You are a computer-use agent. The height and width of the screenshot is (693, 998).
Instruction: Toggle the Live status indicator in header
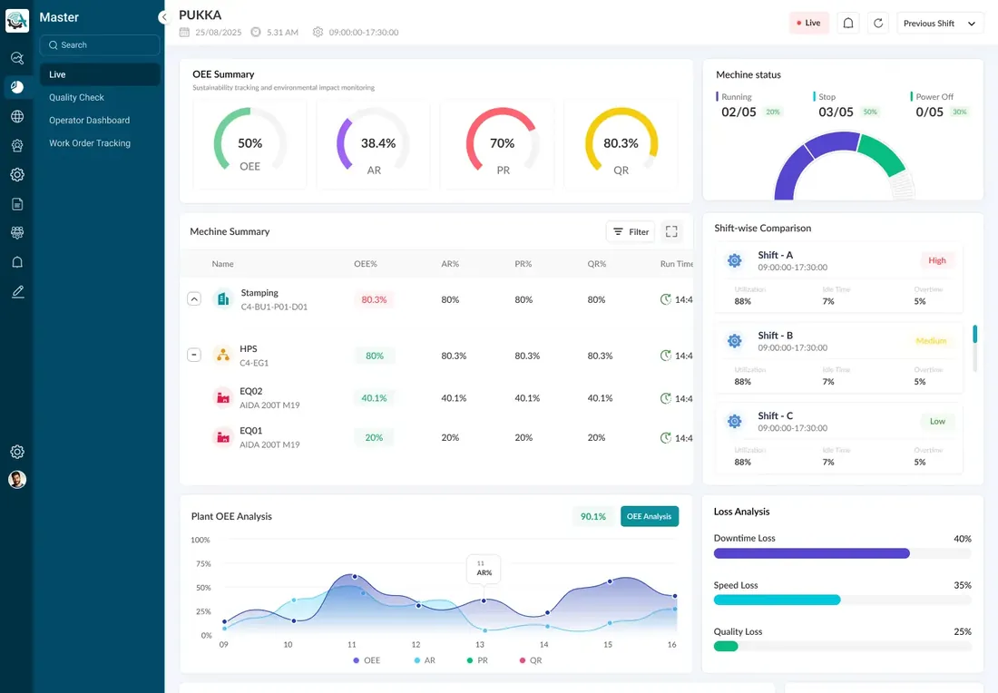[x=809, y=23]
